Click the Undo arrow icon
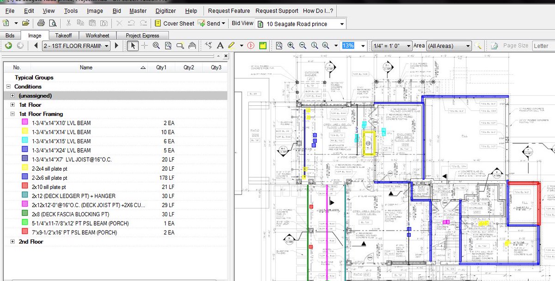Viewport: 555px width, 281px height. tap(131, 23)
